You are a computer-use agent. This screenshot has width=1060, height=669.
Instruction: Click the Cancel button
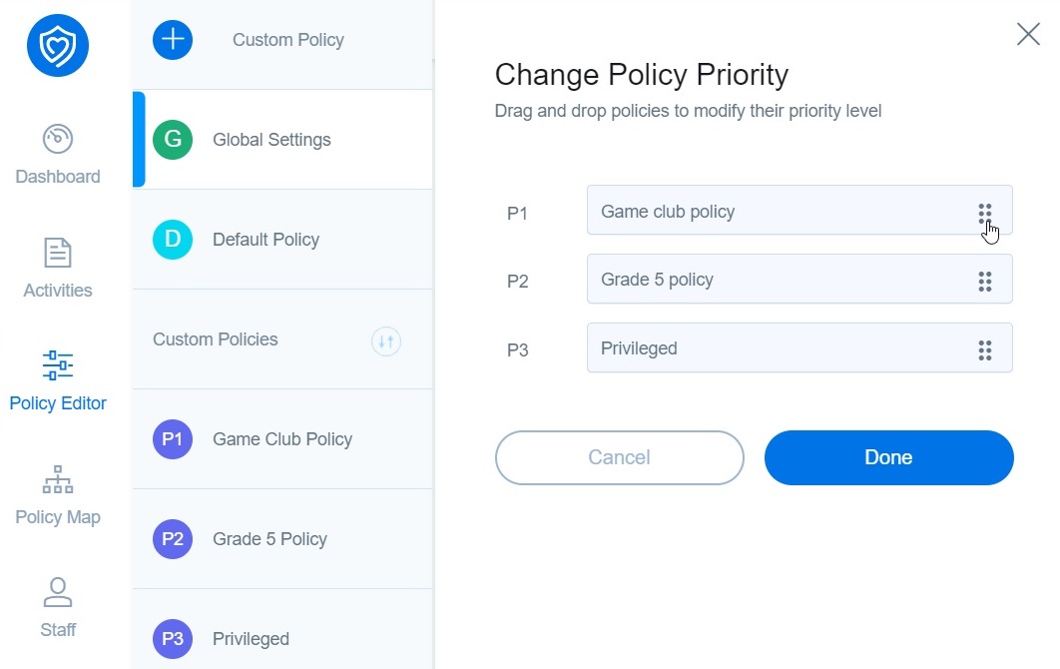coord(619,456)
